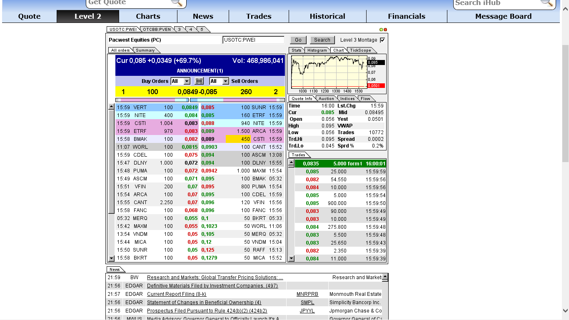Viewport: 569px width, 320px height.
Task: Open the Indices tab
Action: click(x=347, y=98)
